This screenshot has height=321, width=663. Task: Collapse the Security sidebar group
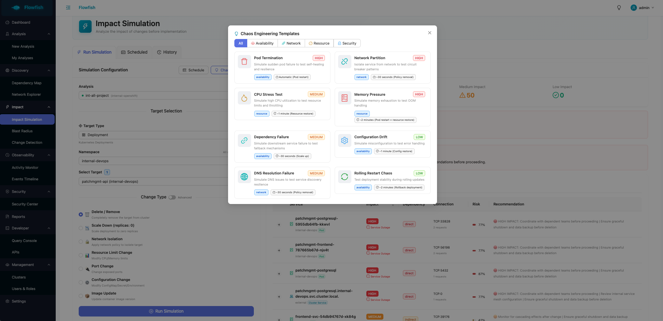49,192
